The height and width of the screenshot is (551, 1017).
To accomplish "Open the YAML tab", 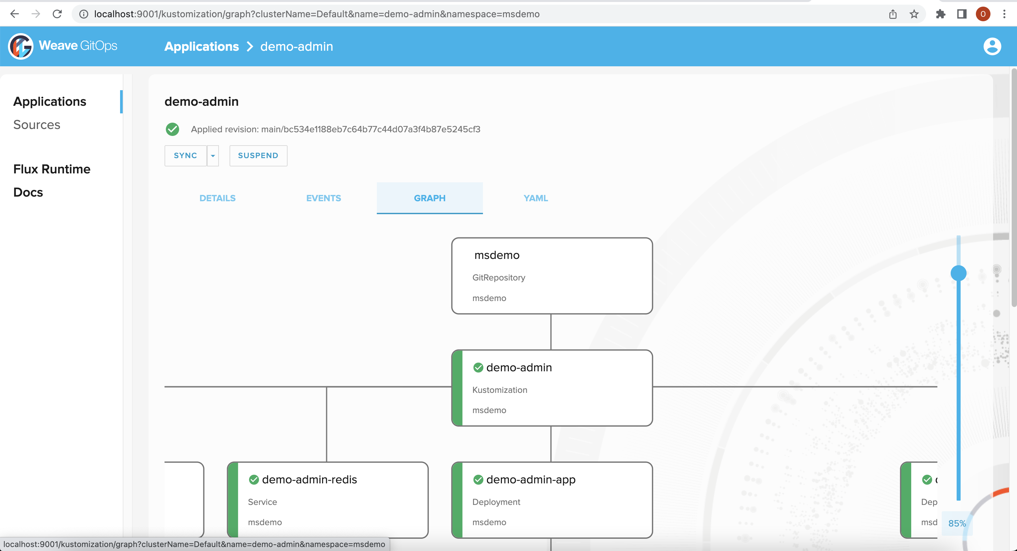I will tap(535, 198).
